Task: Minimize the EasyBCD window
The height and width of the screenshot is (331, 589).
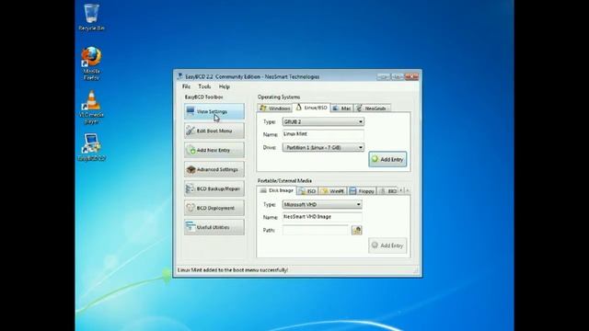Action: coord(383,76)
